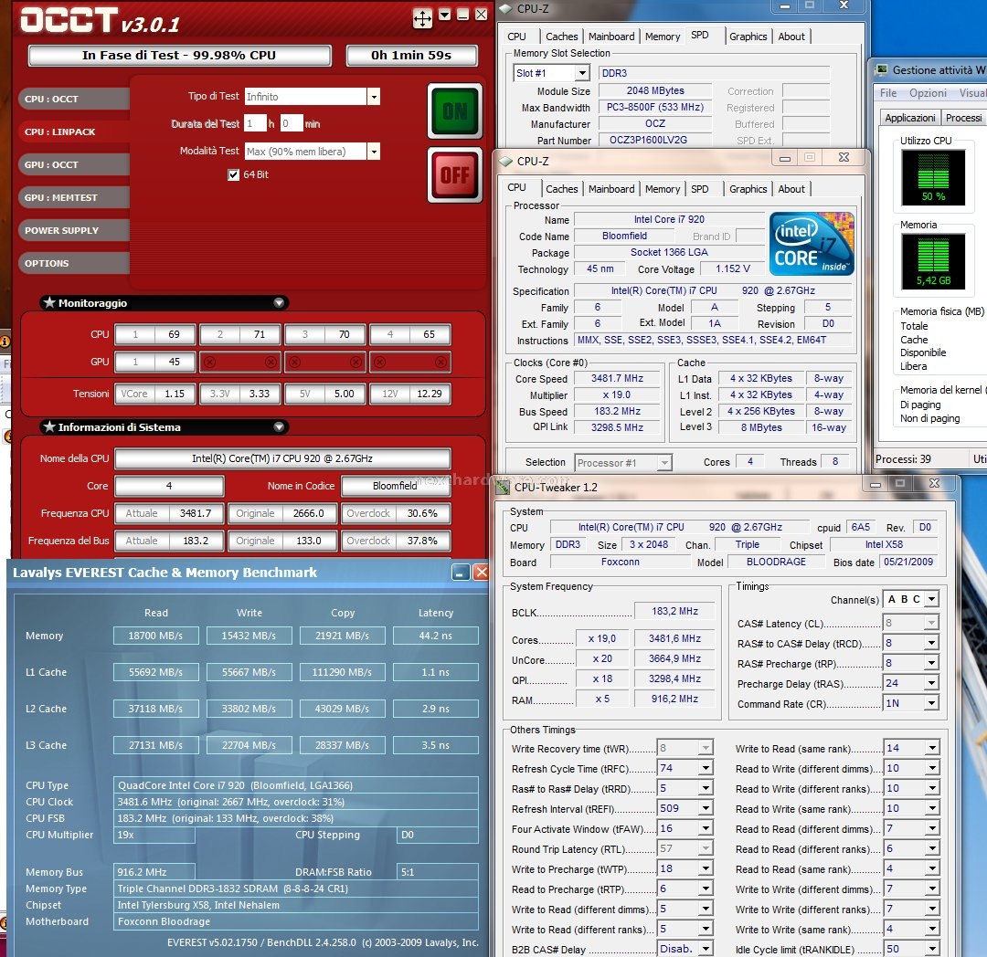The height and width of the screenshot is (957, 987).
Task: Click the Utilizzo CPU 50% meter
Action: click(933, 177)
